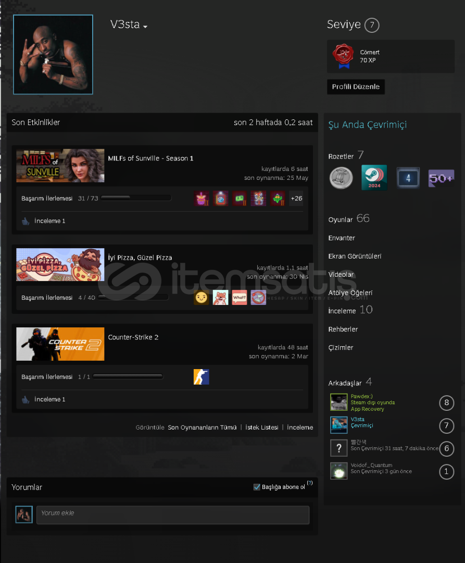Open 'İnceleme 1' under Counter-Strike 2
The image size is (465, 563).
(x=50, y=399)
